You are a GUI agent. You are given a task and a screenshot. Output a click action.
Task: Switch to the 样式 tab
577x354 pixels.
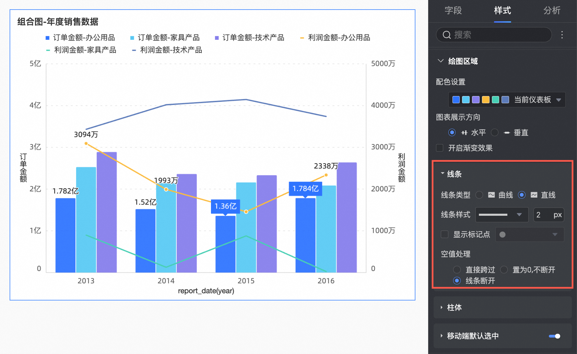[x=503, y=11]
